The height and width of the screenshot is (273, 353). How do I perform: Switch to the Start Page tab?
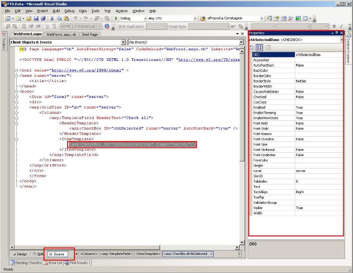pos(90,34)
